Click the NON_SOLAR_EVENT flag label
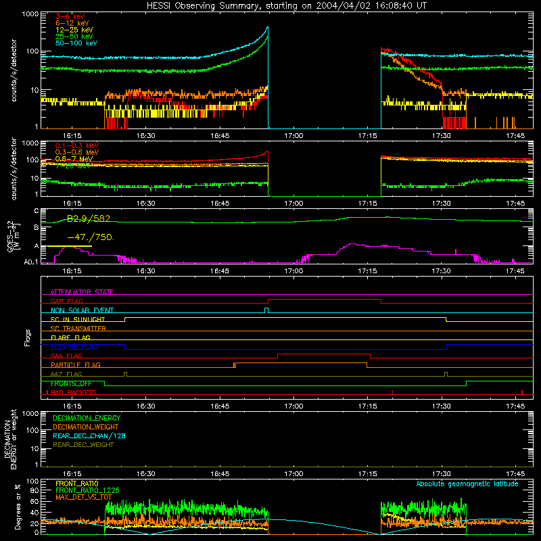Image resolution: width=541 pixels, height=541 pixels. [x=82, y=310]
